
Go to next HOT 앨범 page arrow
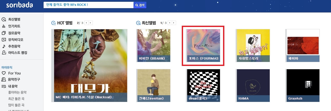[91, 23]
